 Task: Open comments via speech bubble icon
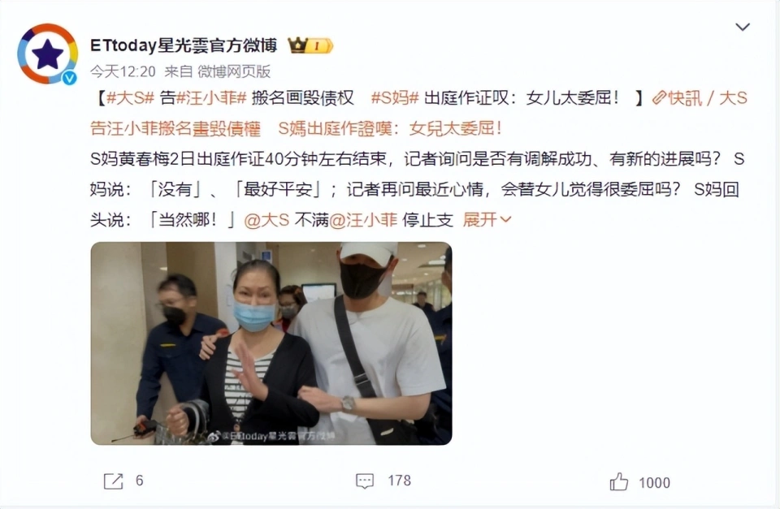(365, 481)
